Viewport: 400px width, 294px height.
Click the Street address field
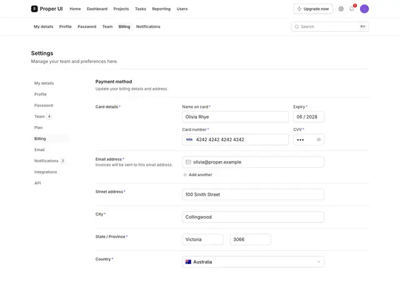coord(253,194)
